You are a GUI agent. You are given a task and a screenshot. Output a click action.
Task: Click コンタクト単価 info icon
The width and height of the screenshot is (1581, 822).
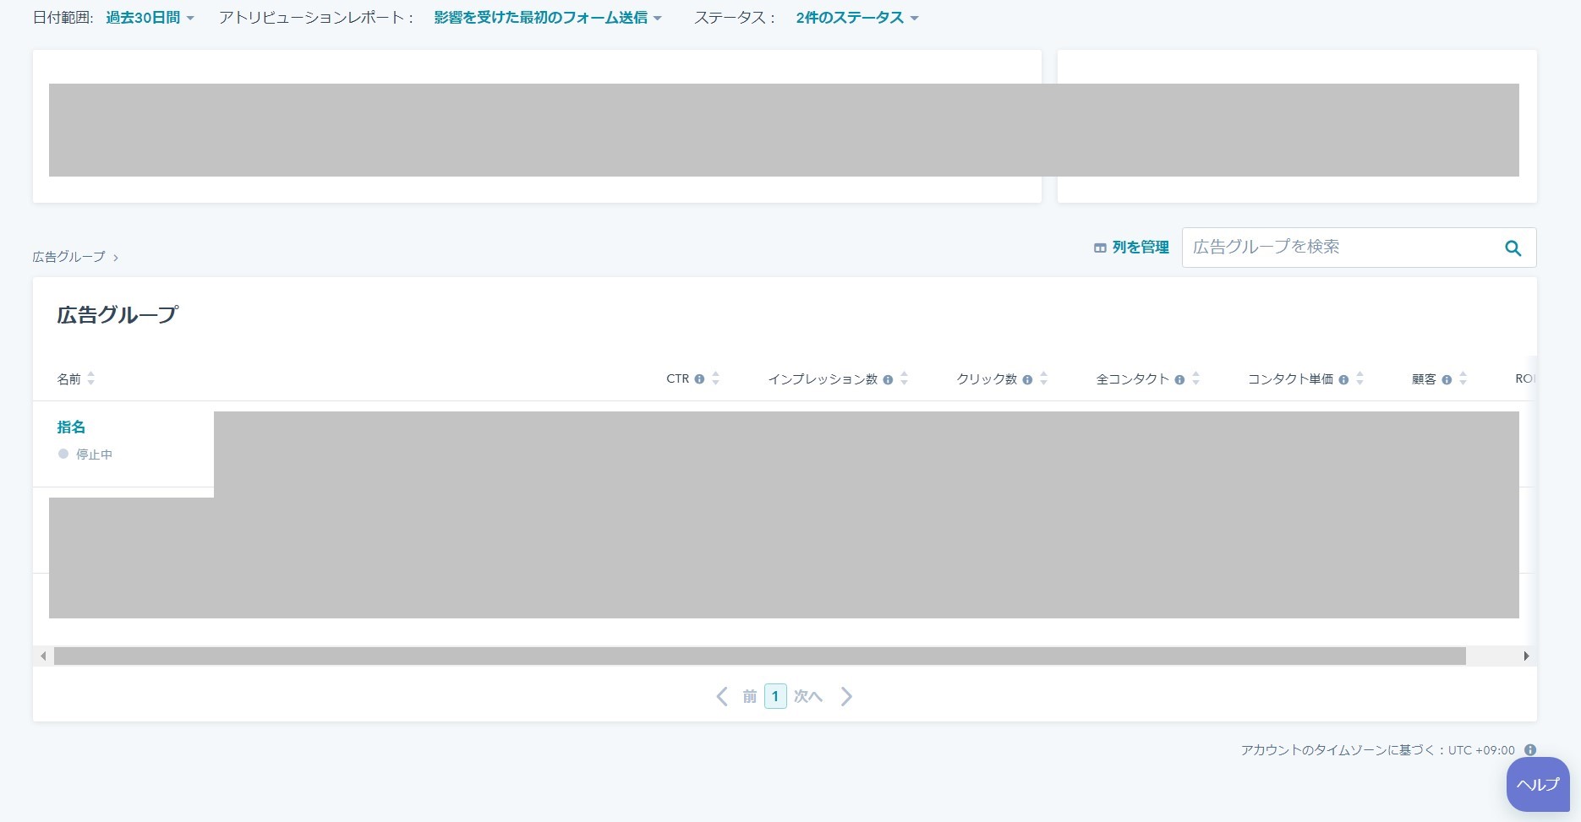point(1343,380)
